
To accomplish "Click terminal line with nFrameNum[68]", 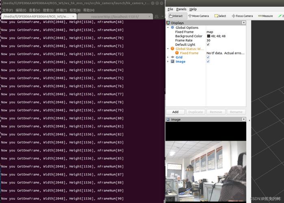I will [x=62, y=22].
